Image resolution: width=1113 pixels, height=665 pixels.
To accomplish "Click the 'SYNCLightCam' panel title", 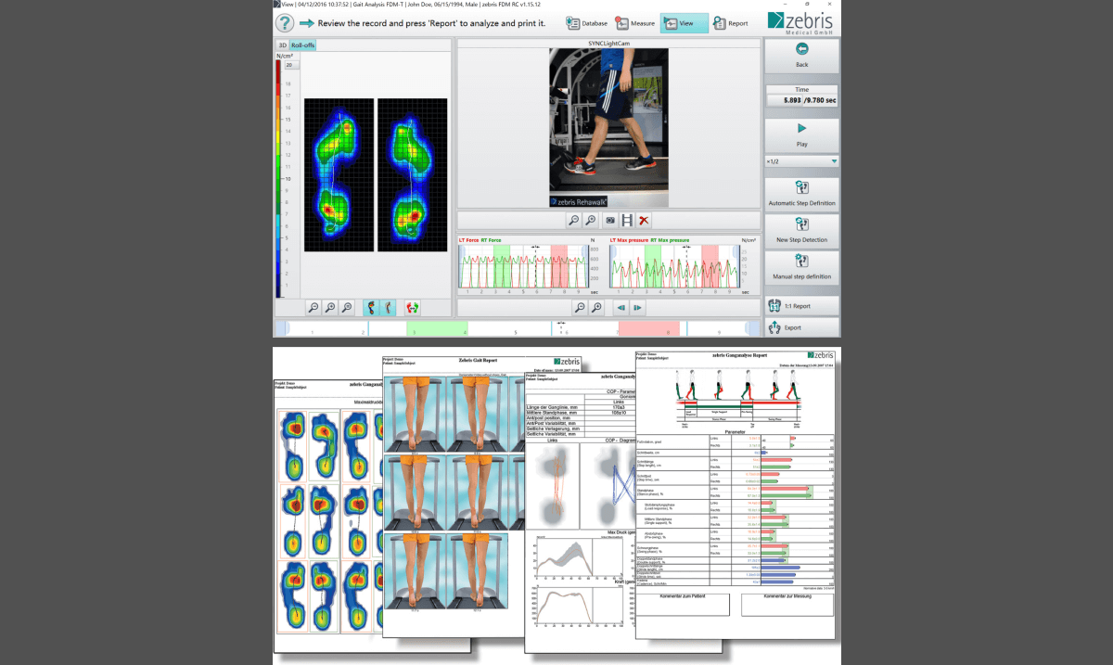I will 608,44.
